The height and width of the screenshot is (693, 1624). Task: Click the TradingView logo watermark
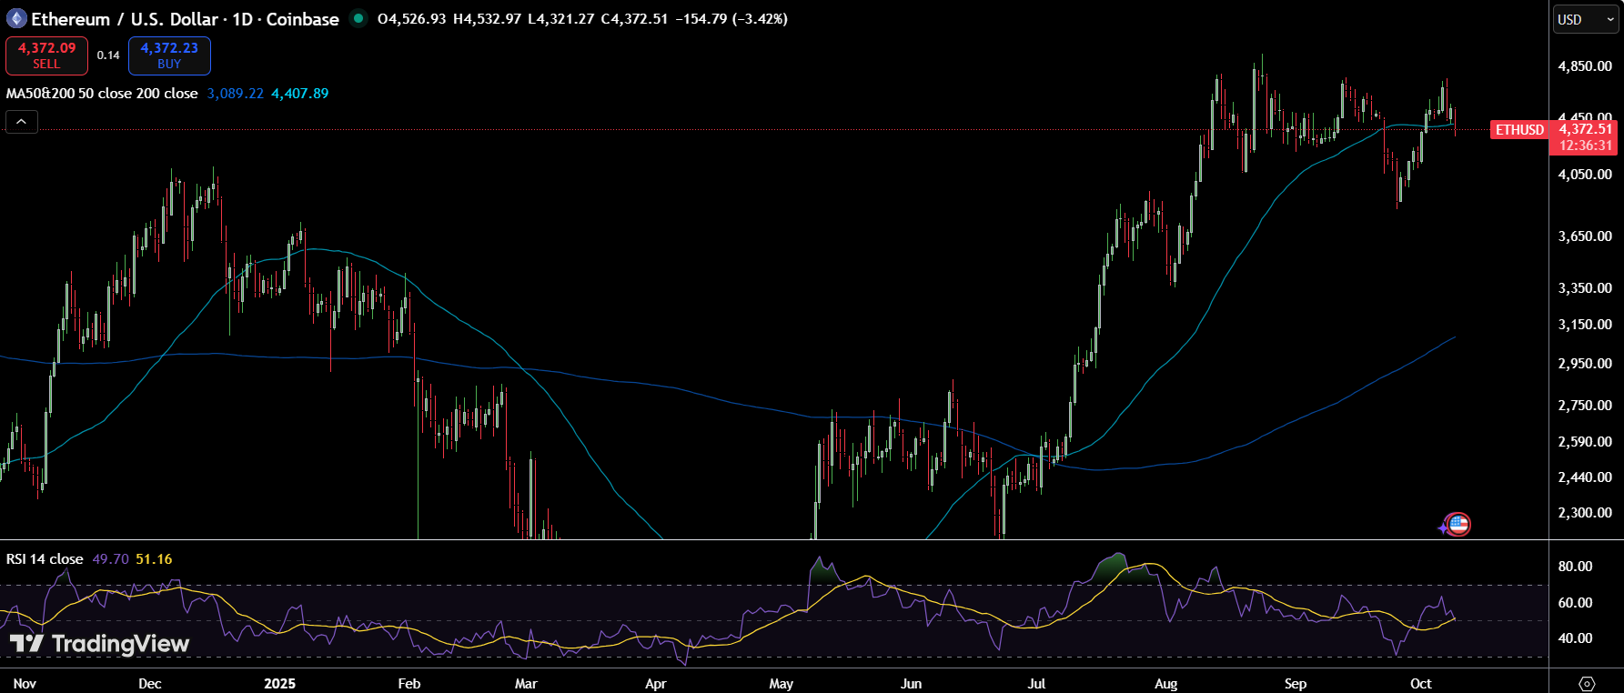tap(100, 644)
